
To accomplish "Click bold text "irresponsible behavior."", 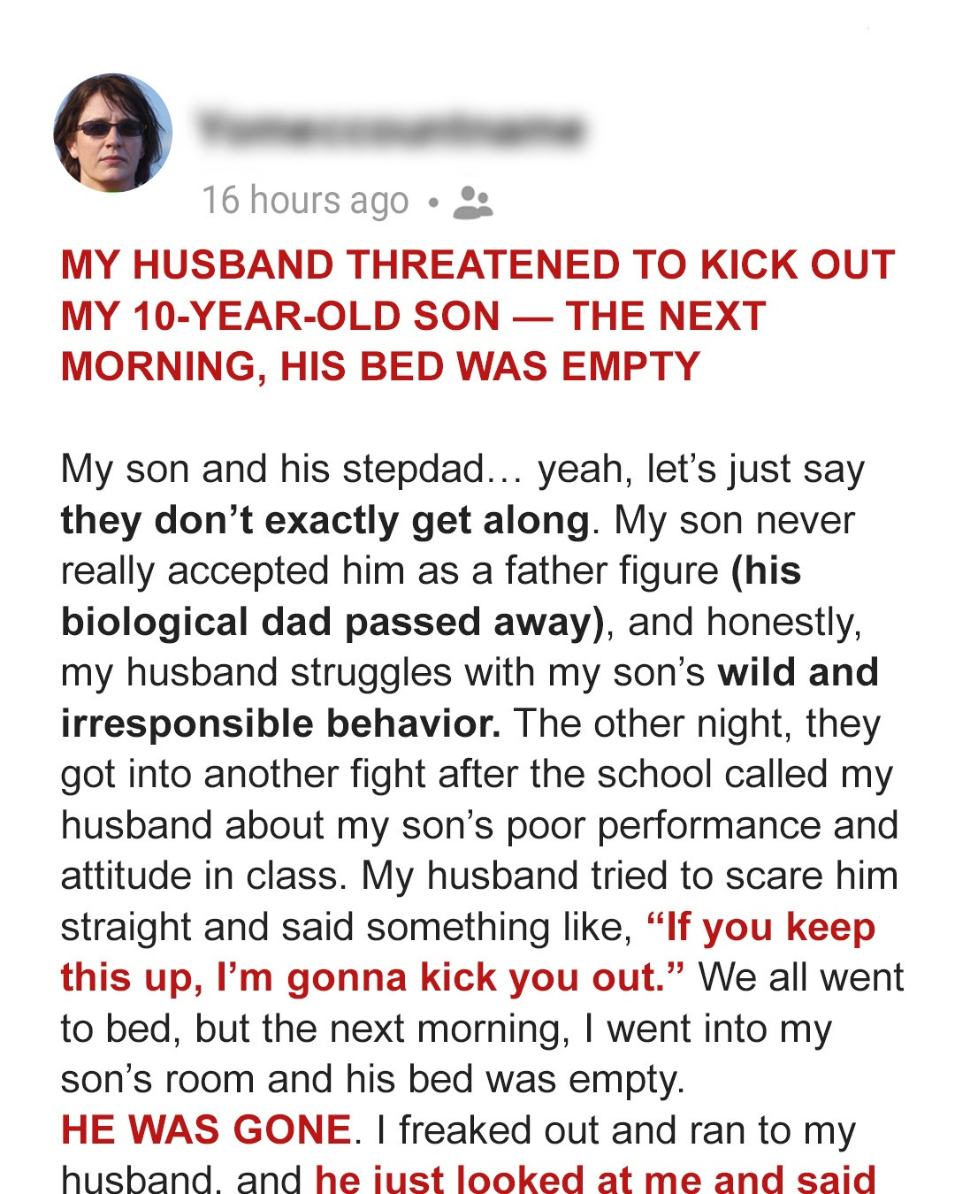I will tap(280, 724).
